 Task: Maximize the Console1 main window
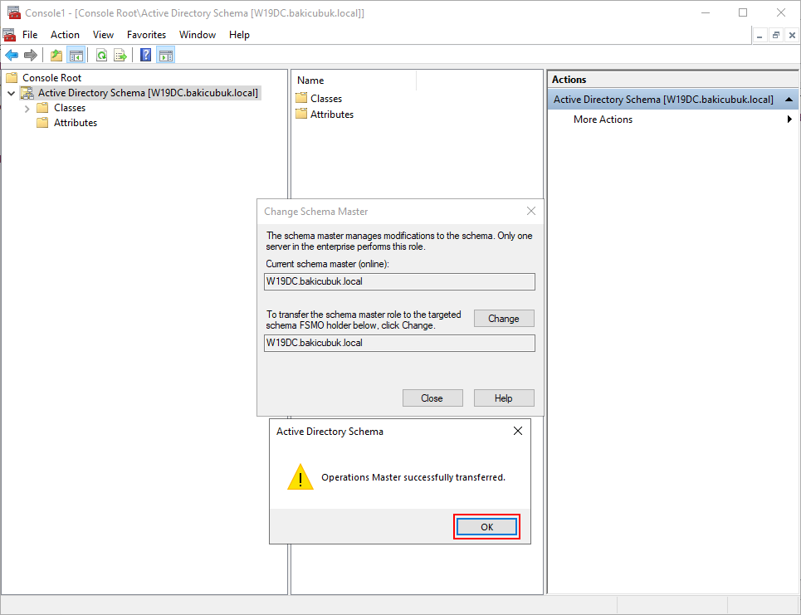pos(743,12)
